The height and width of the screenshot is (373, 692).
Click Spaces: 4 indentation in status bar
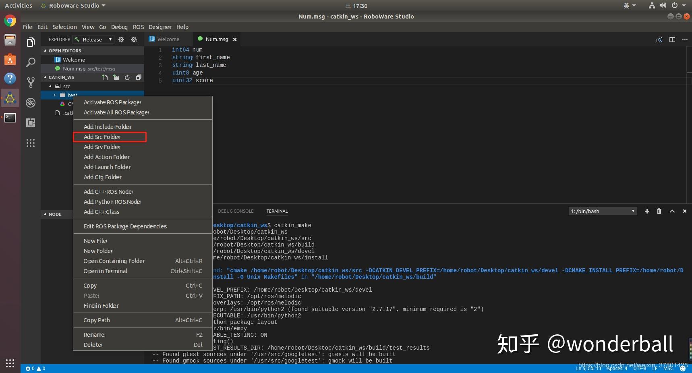617,368
